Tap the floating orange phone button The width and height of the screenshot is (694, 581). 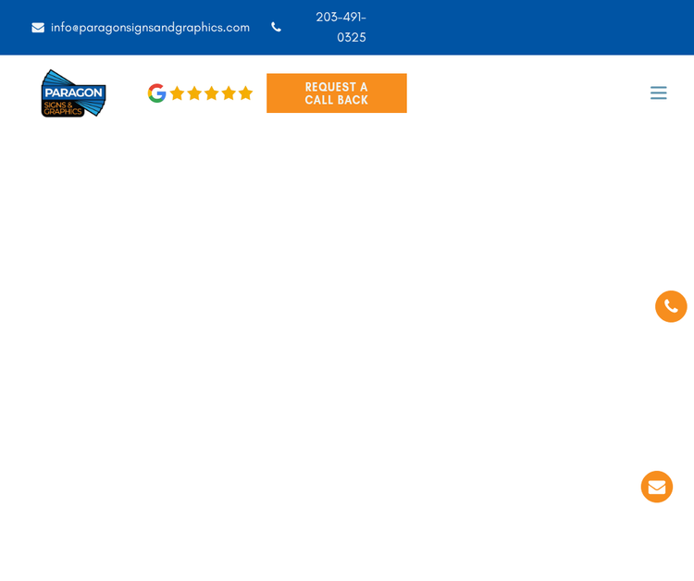[x=671, y=306]
